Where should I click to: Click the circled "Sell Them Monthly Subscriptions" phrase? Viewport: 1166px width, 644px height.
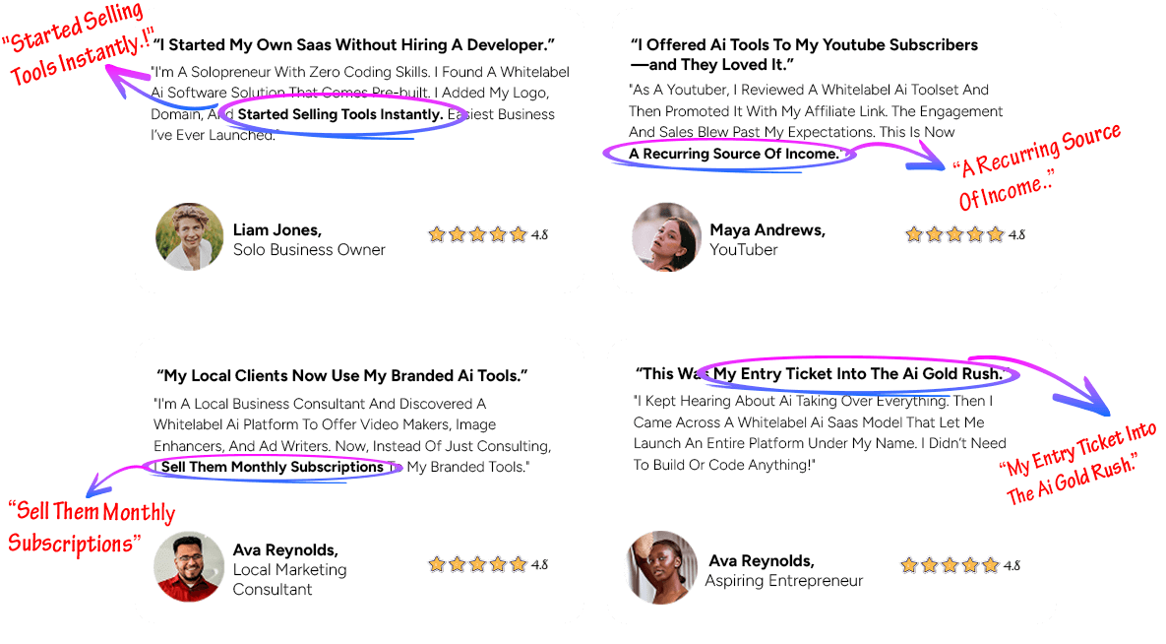(x=273, y=467)
